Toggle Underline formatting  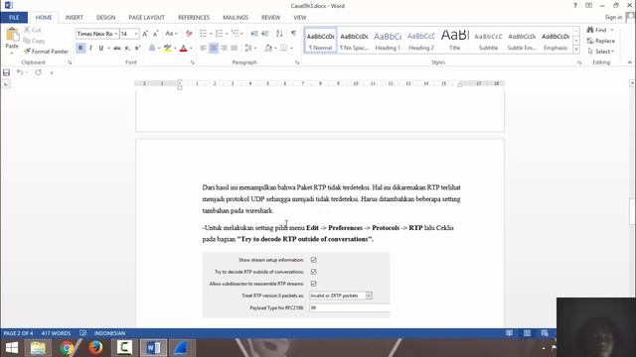[101, 49]
